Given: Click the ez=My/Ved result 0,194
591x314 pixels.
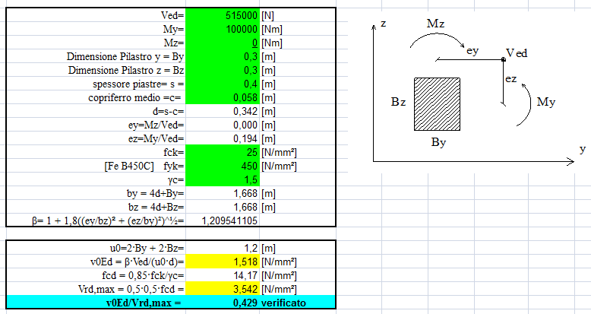Looking at the screenshot, I should tap(223, 138).
